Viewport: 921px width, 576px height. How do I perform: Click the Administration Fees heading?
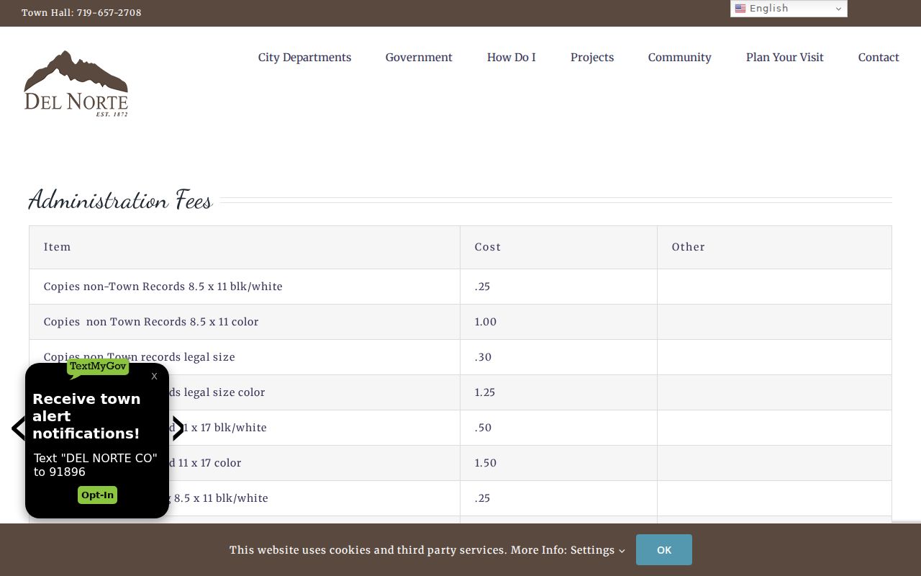(x=120, y=200)
